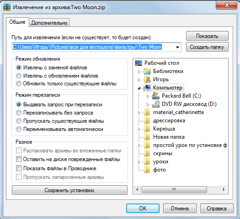Select the DVD RW дисковод (D:) drive icon

click(x=156, y=104)
